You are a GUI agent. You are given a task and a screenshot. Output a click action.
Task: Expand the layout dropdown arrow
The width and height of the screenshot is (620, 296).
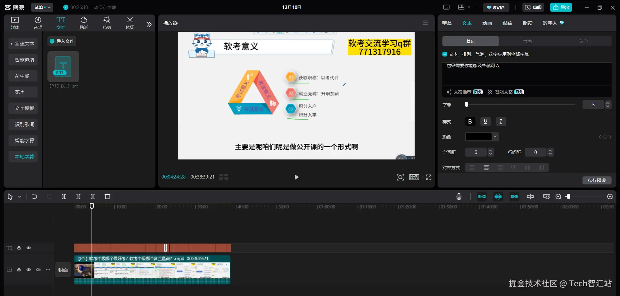(469, 7)
